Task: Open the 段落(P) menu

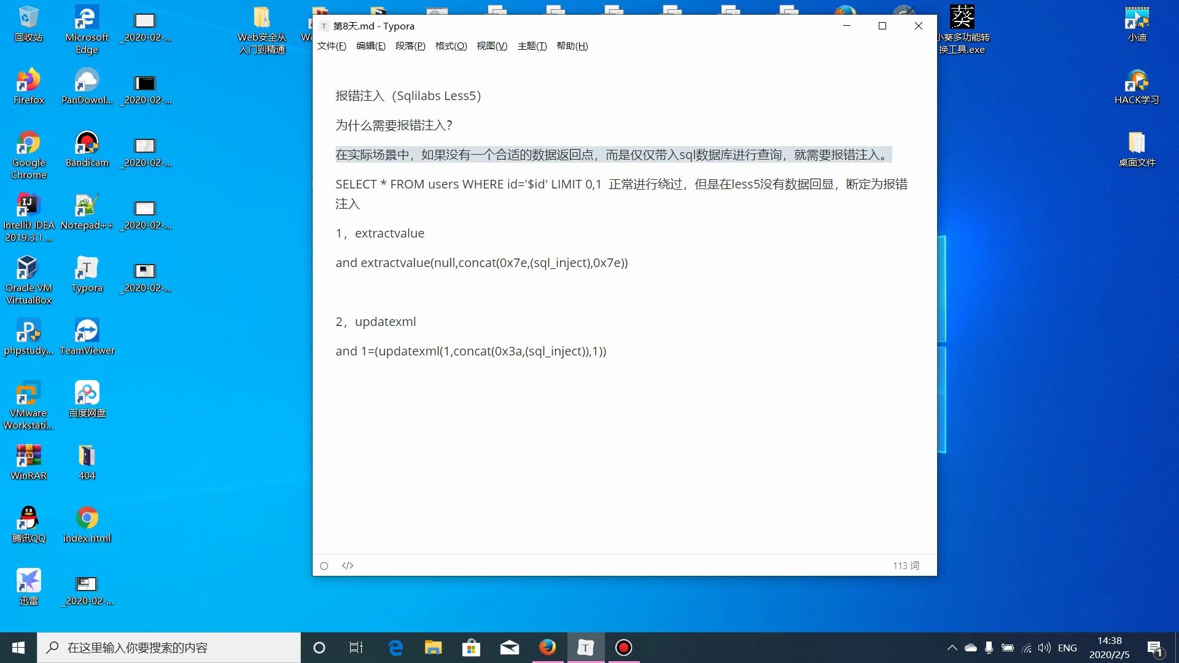Action: pos(410,45)
